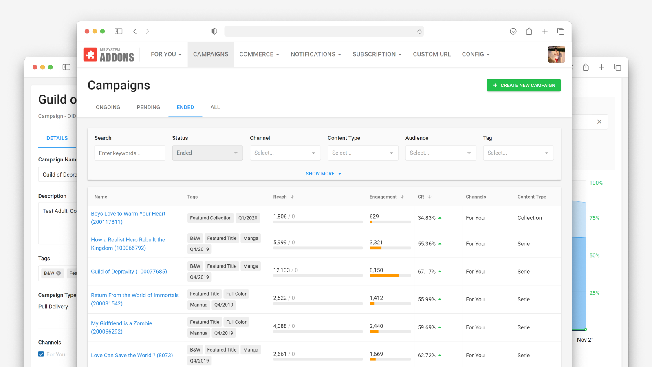Viewport: 652px width, 367px height.
Task: Open the tab overview icon
Action: click(x=561, y=31)
